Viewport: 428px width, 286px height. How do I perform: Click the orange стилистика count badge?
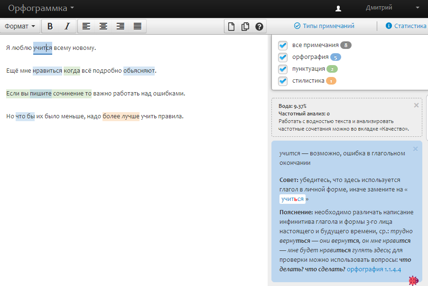331,81
